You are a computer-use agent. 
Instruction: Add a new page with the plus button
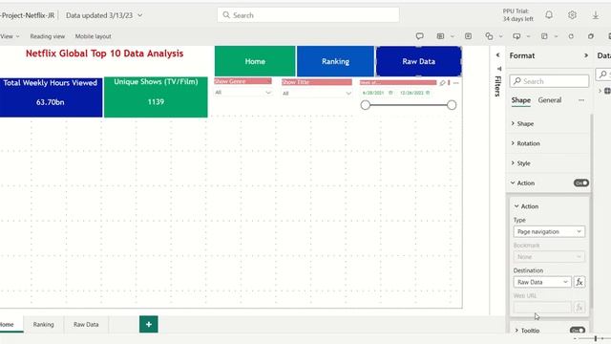click(x=149, y=324)
